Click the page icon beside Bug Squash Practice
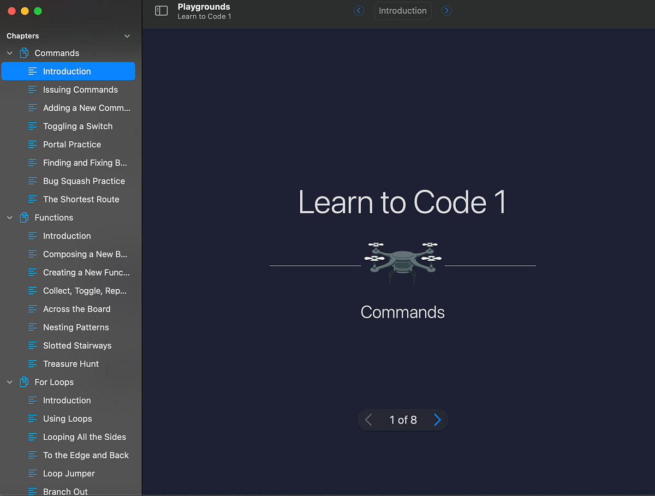Viewport: 655px width, 496px height. point(32,181)
